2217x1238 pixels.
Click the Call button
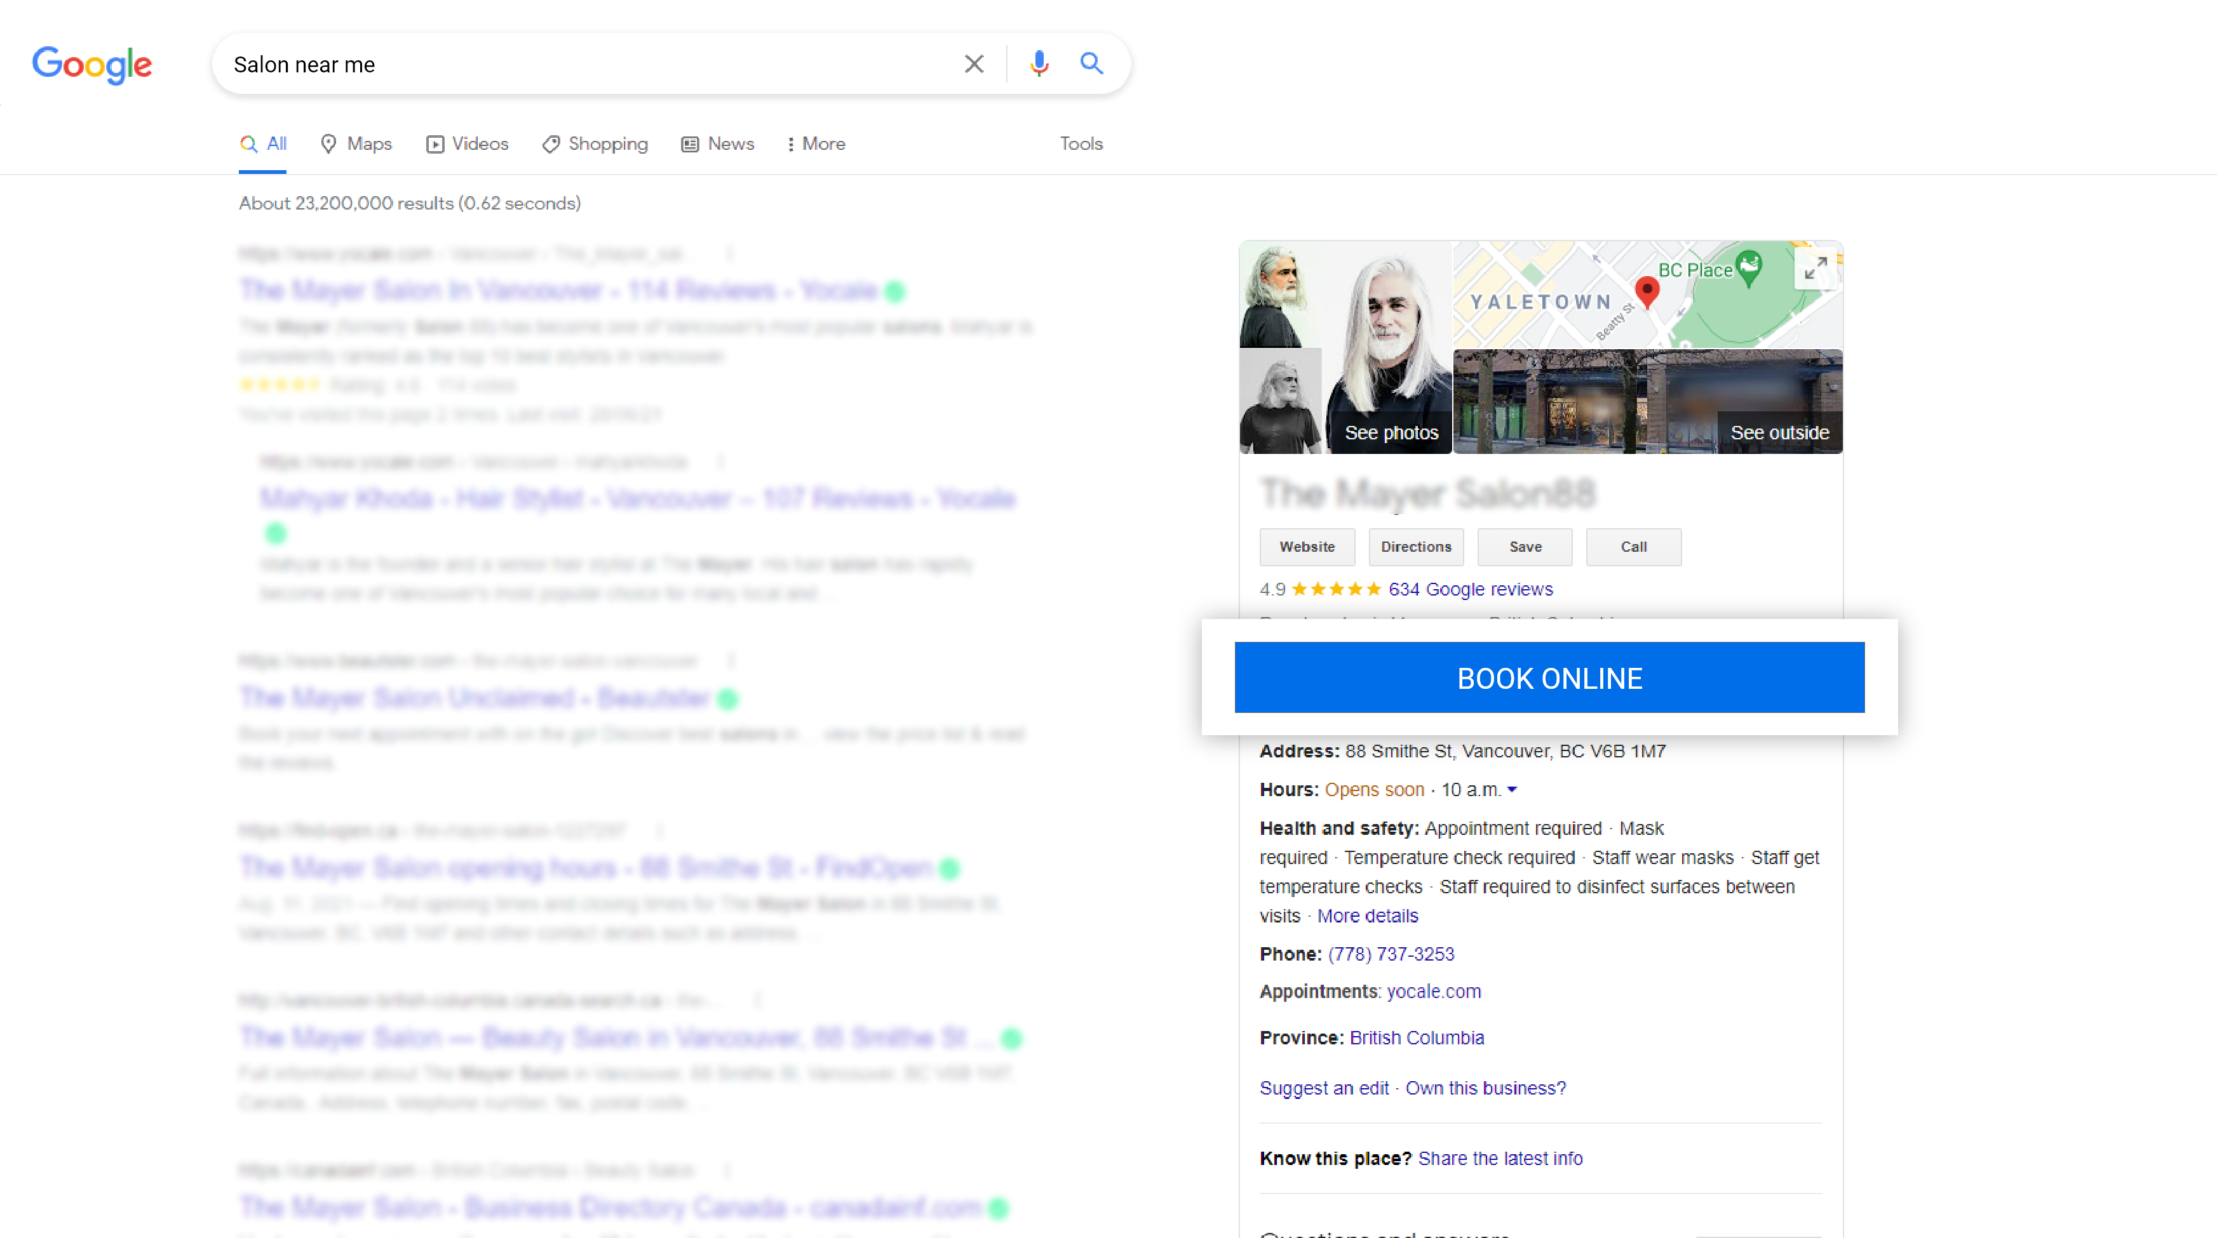click(1633, 547)
